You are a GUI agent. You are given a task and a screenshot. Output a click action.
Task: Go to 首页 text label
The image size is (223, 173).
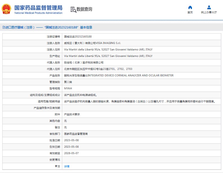(190, 12)
